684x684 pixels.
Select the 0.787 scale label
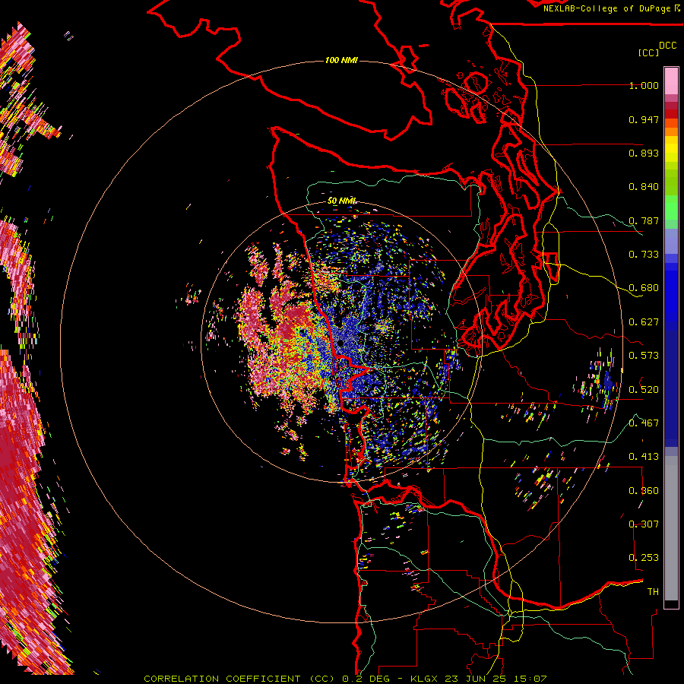point(644,220)
